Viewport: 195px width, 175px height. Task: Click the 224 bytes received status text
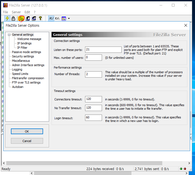click(x=100, y=169)
